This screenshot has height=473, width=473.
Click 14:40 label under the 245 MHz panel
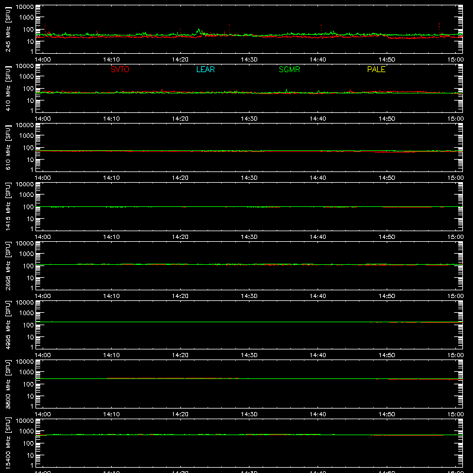point(318,60)
